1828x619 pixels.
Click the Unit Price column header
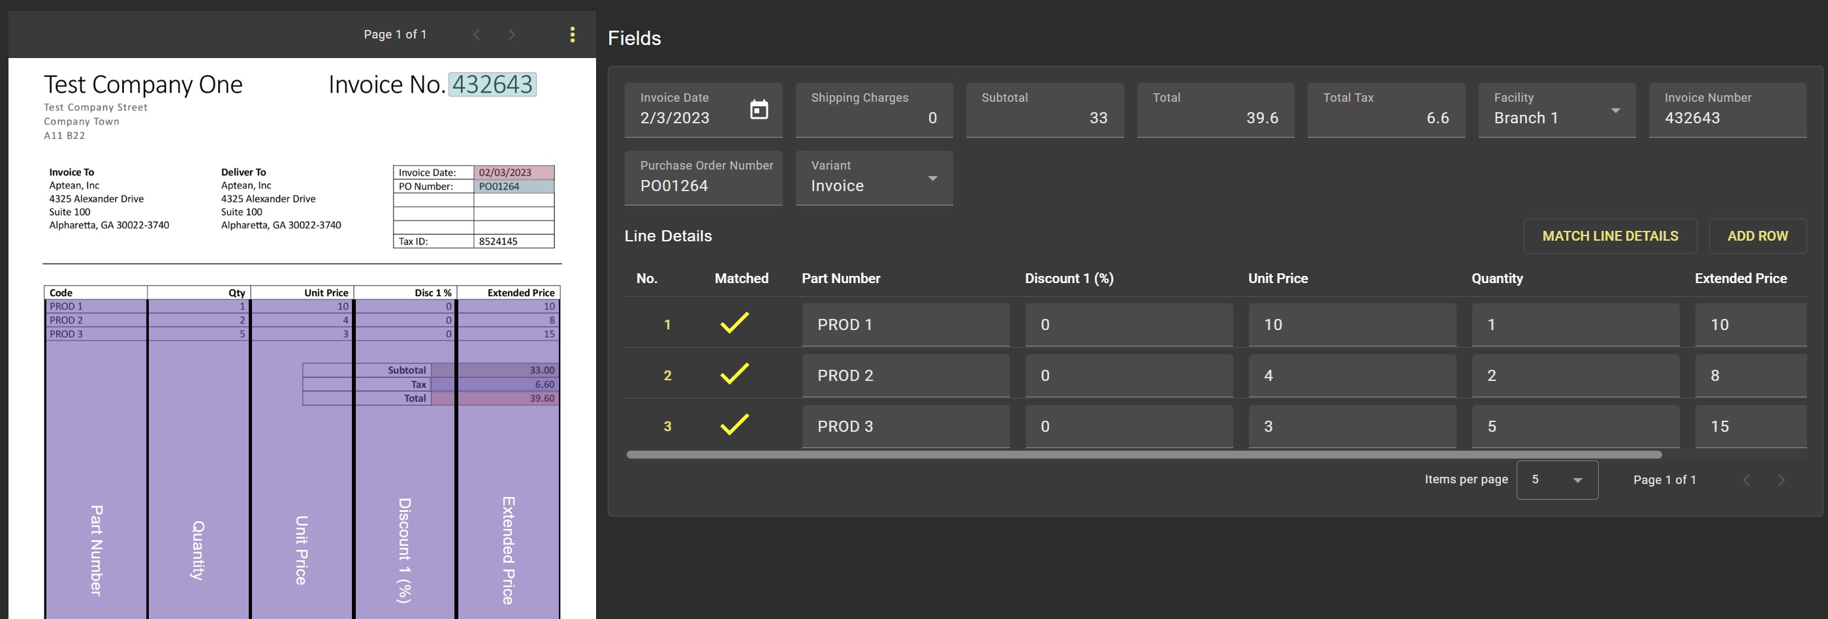[x=1278, y=279]
